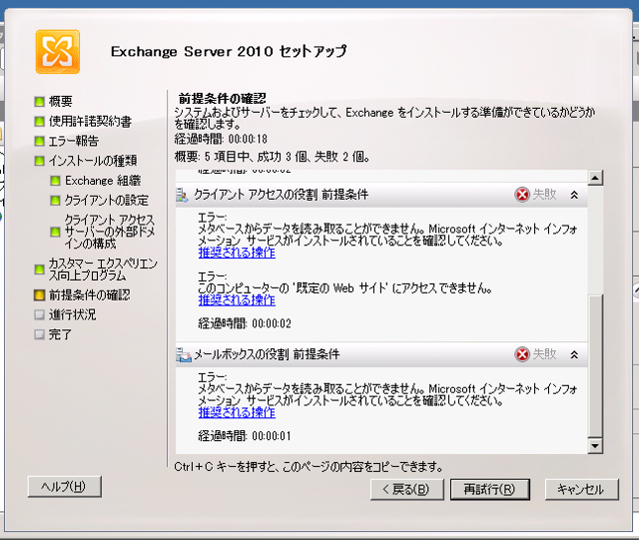Select the Exchange 組織 sub-step label
Screen dimensions: 639x540
pos(103,181)
